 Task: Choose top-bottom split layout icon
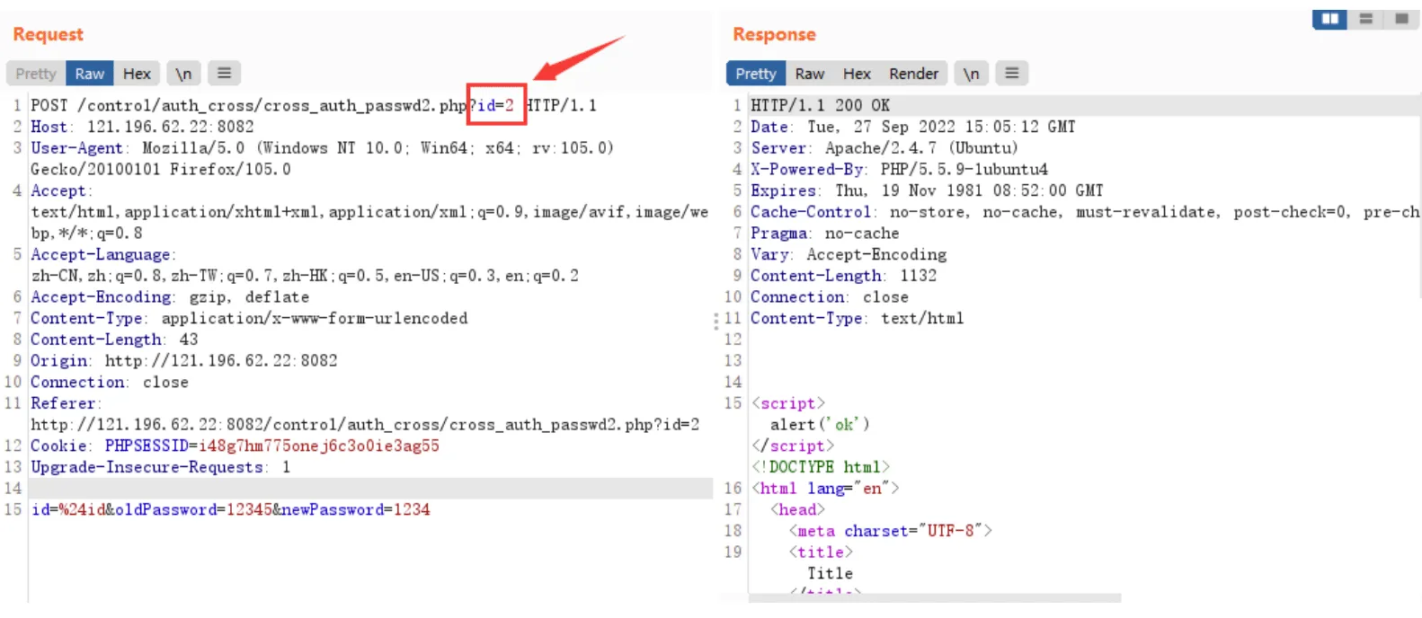(1365, 19)
